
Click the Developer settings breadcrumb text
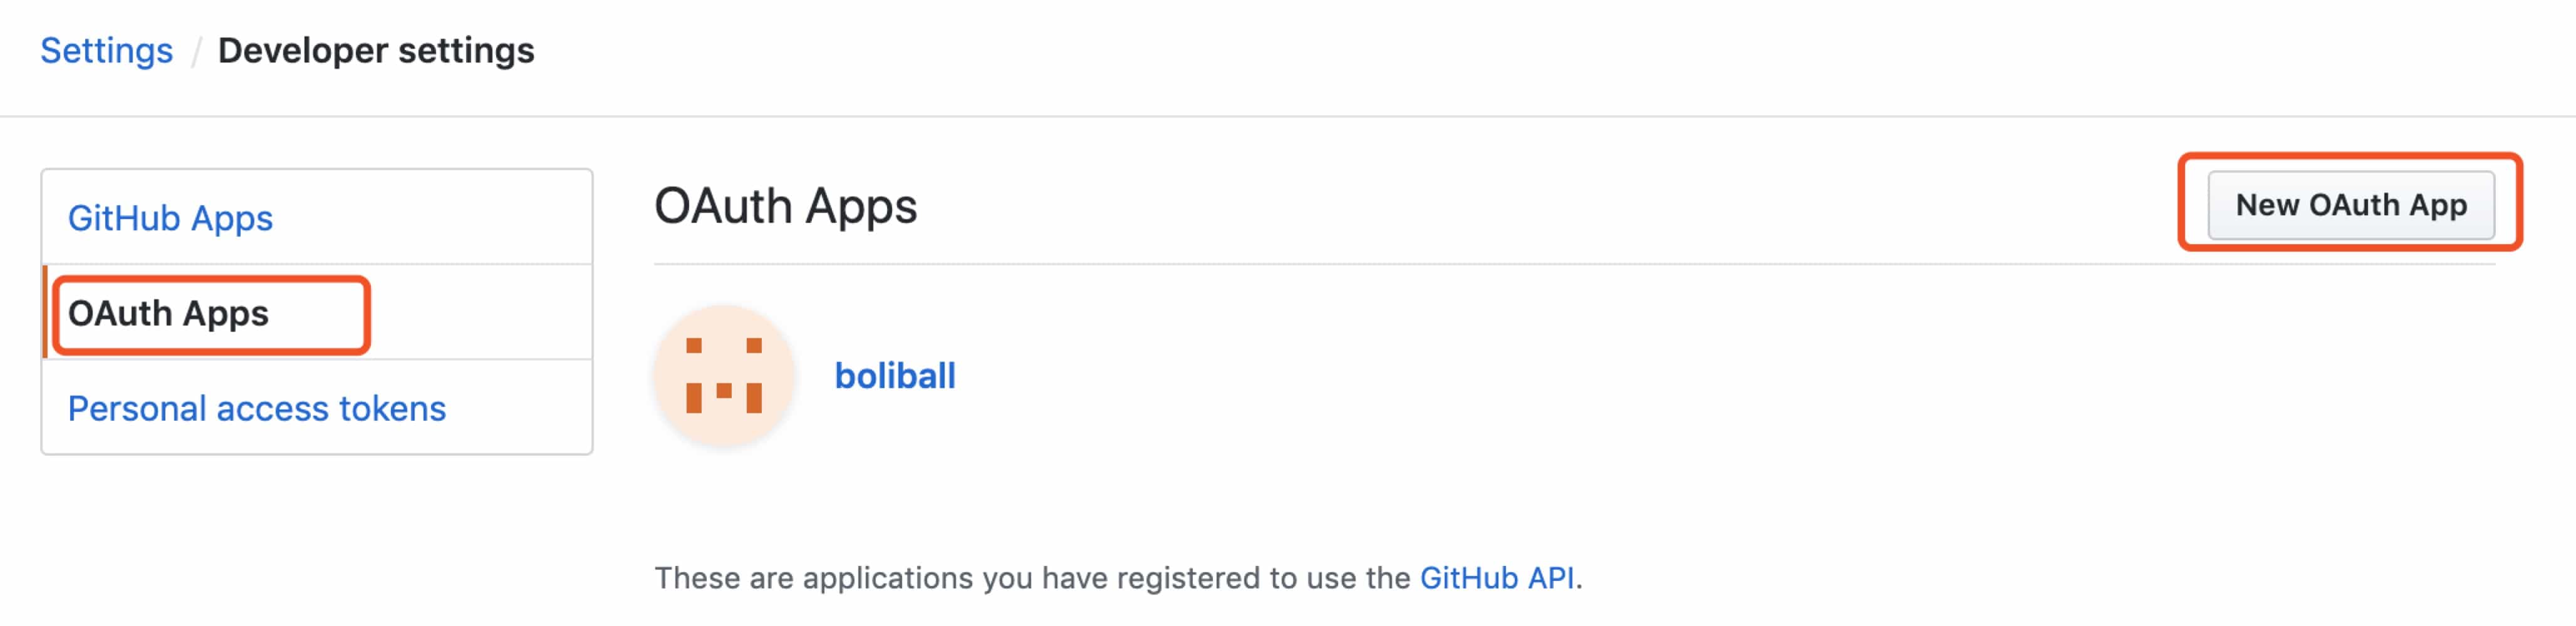(376, 50)
